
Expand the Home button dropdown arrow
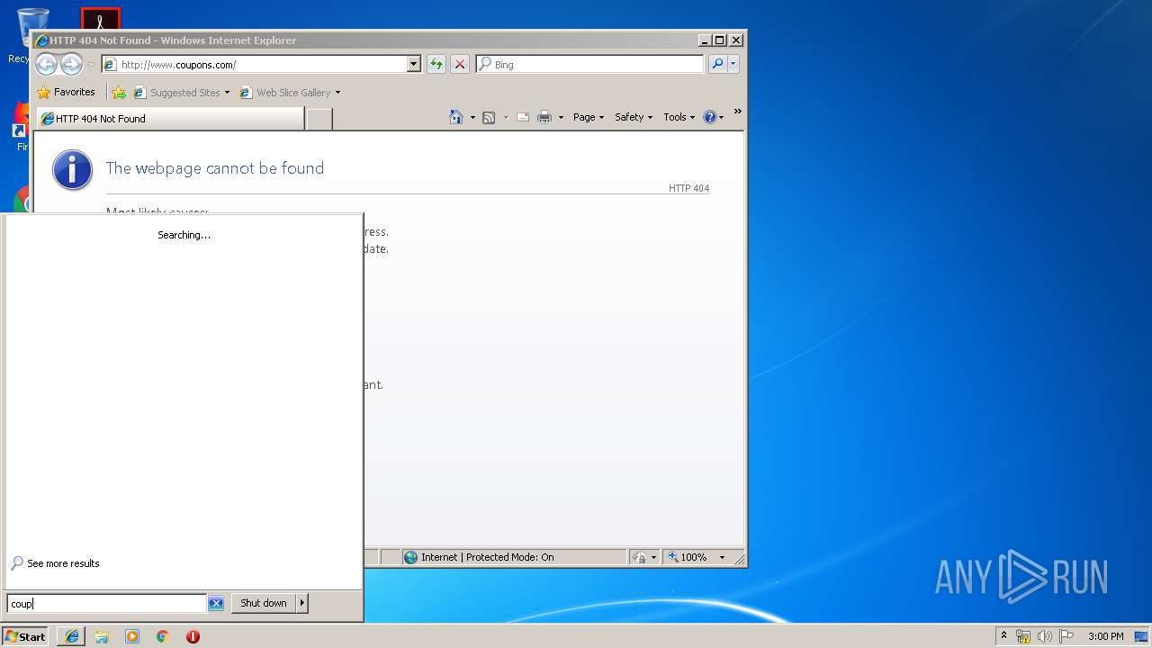[x=472, y=117]
